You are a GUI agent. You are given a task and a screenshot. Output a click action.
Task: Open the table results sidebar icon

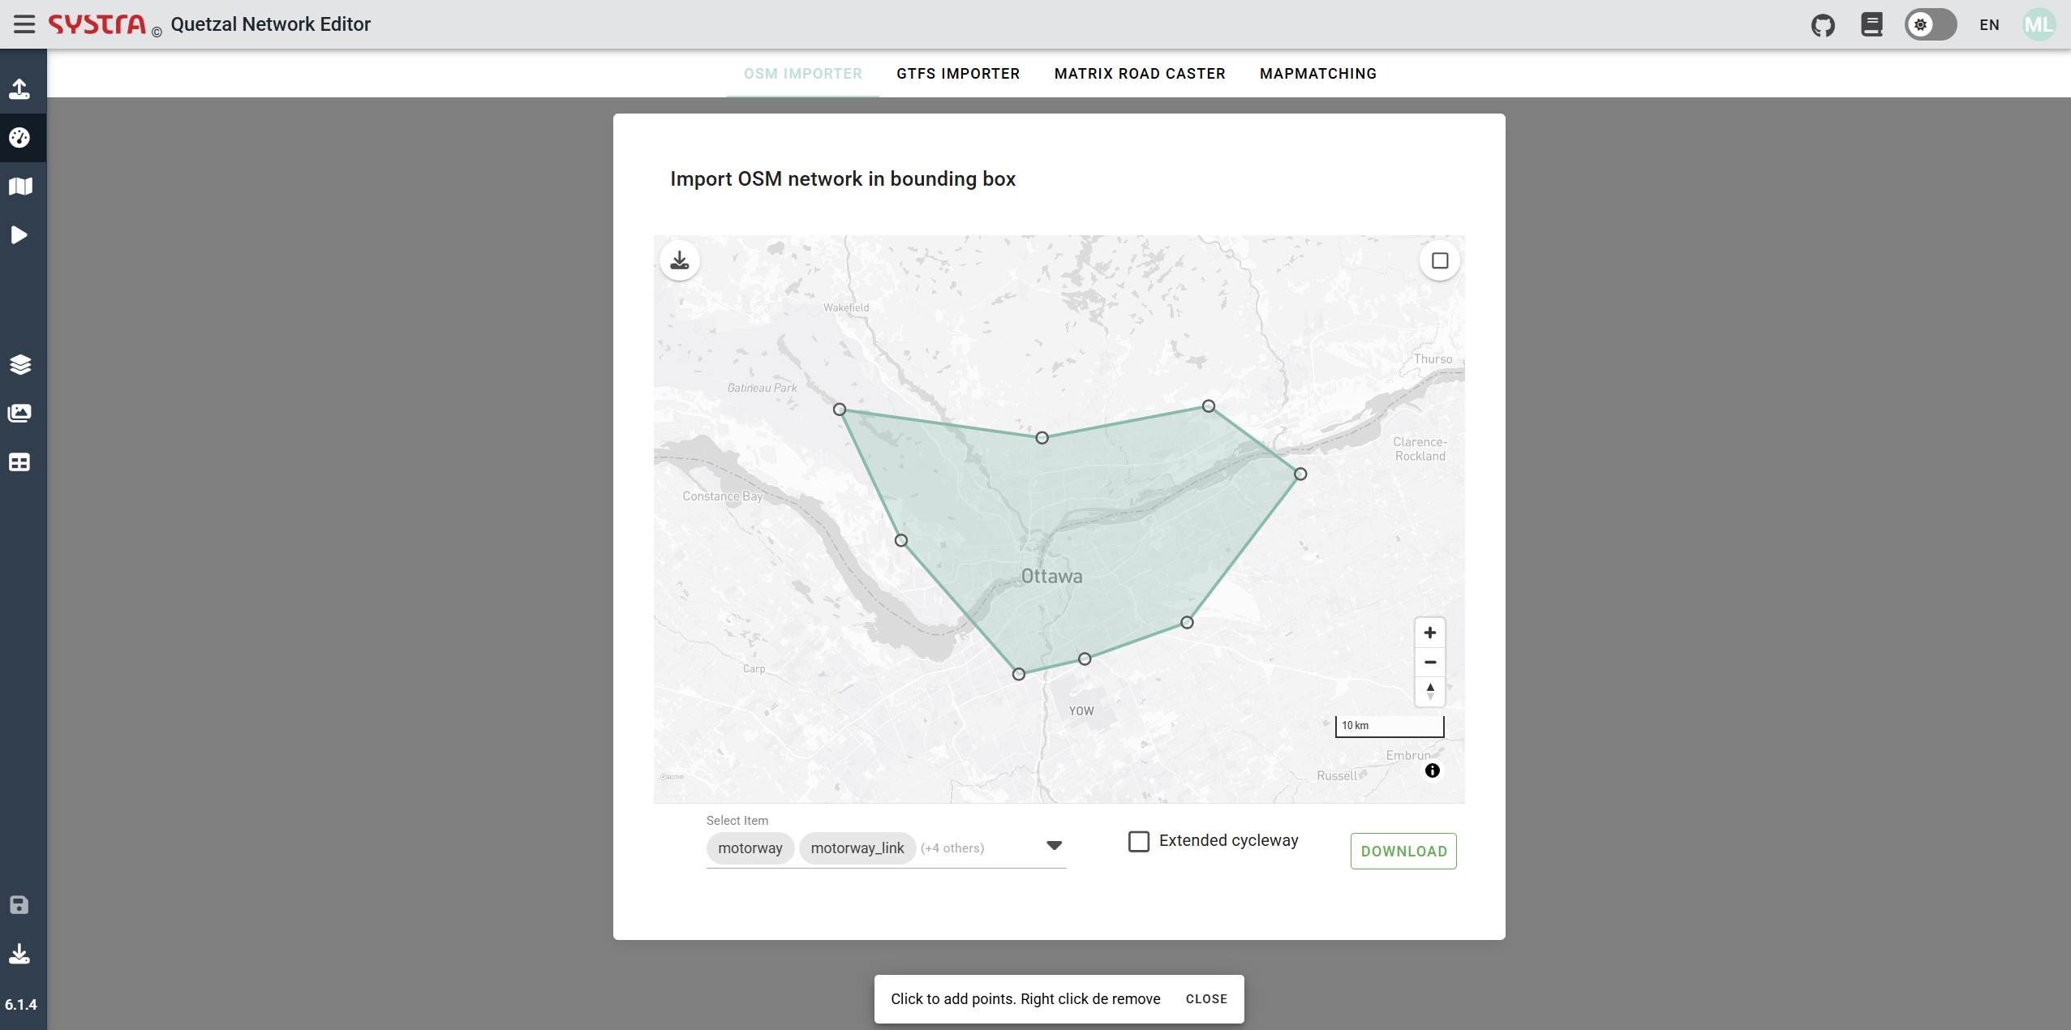point(19,462)
